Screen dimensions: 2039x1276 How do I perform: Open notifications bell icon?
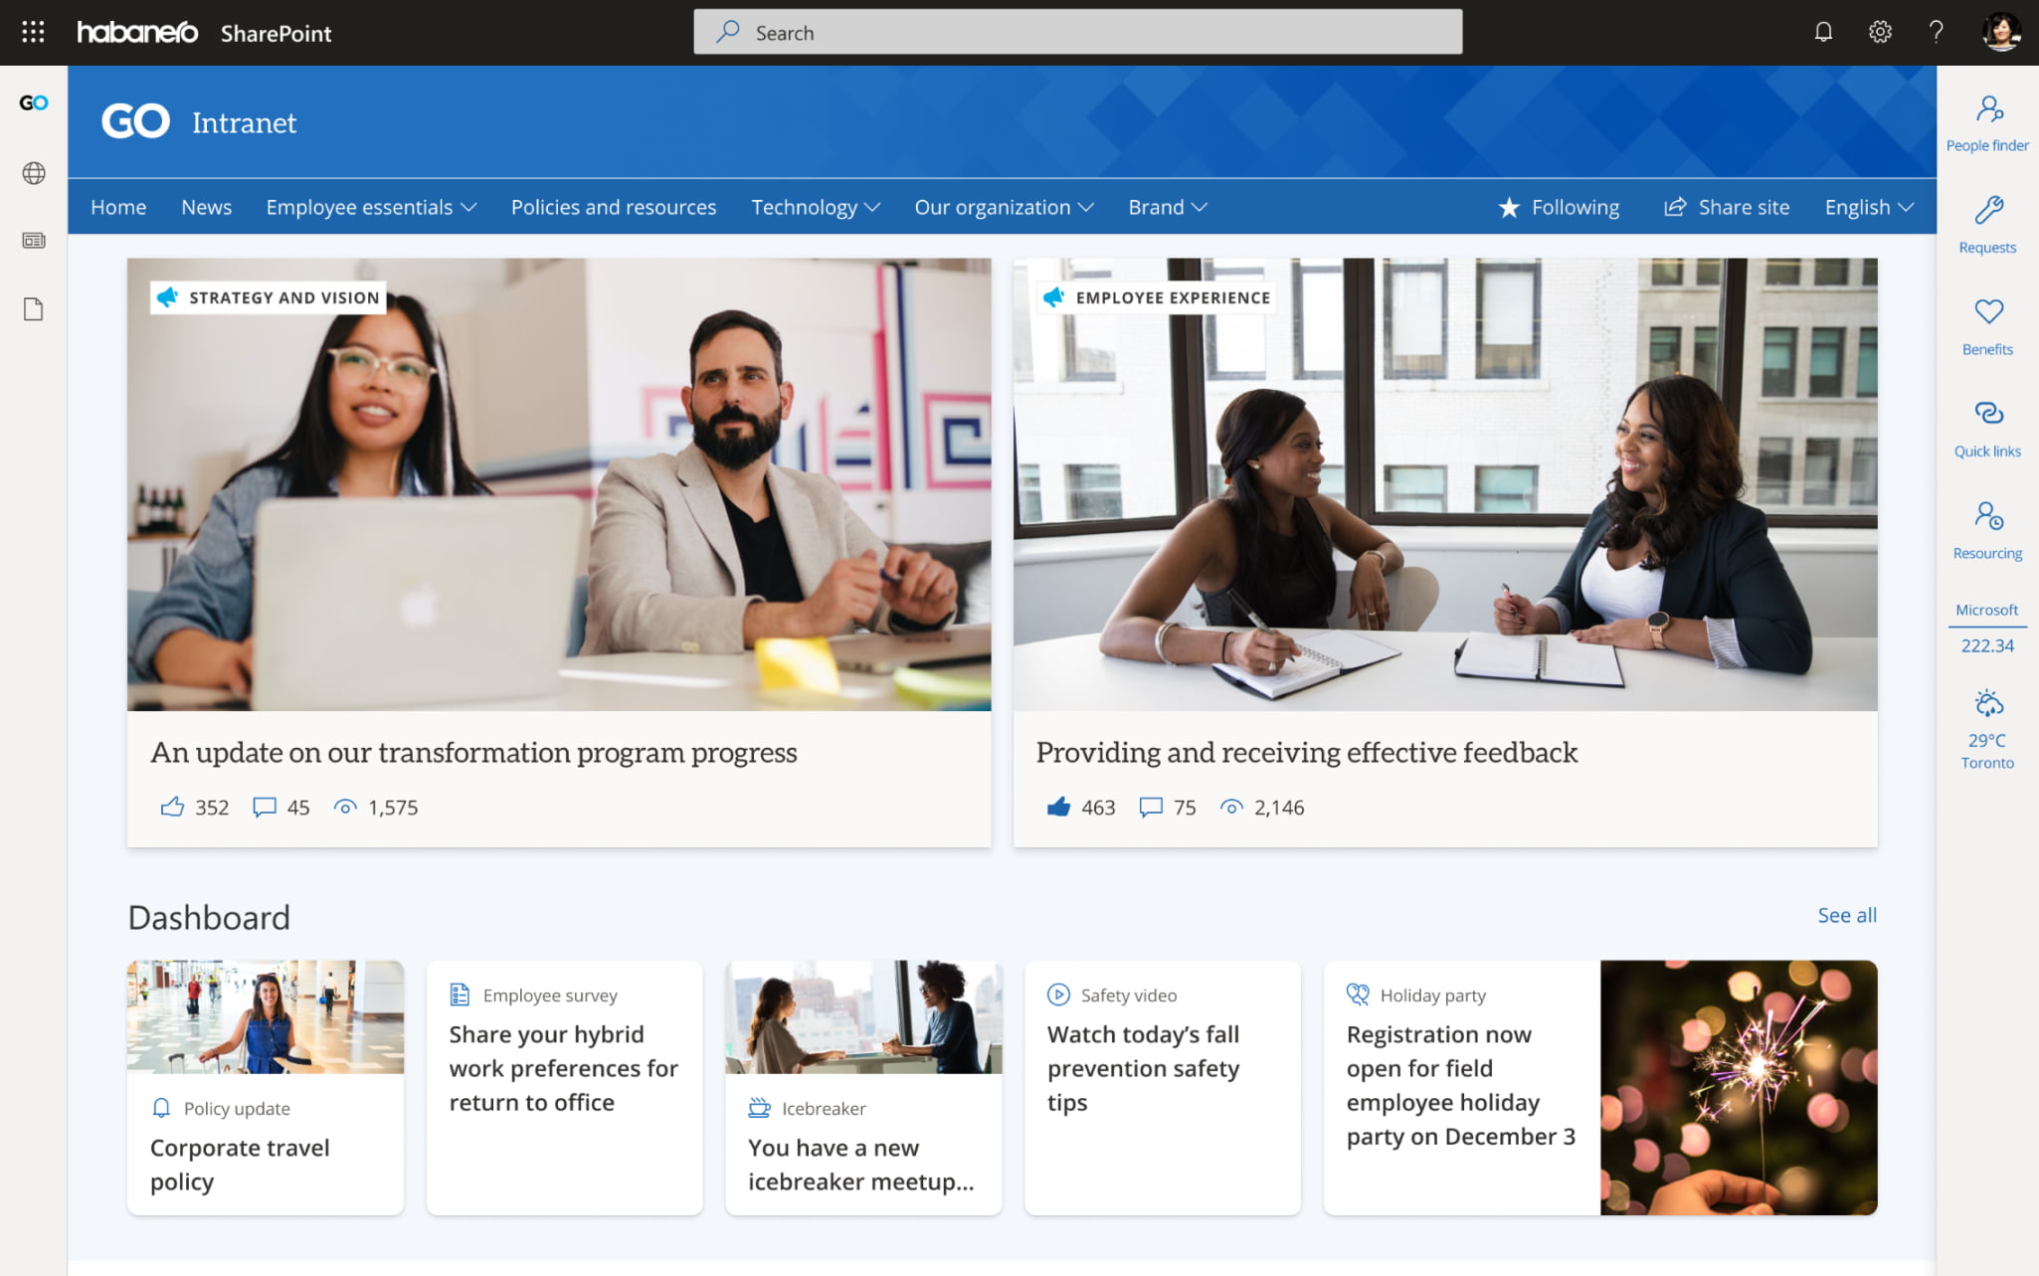[1822, 32]
